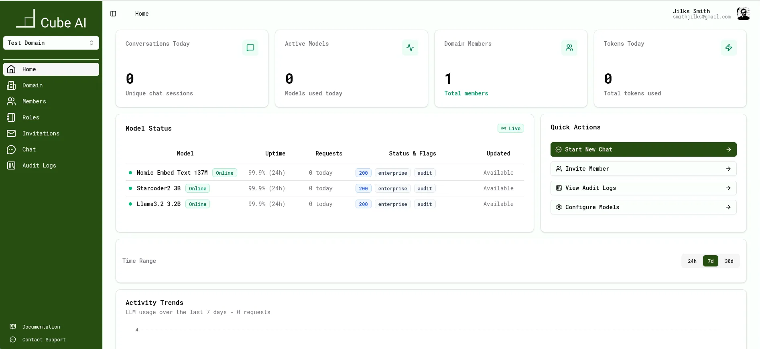Viewport: 760px width, 349px height.
Task: Toggle the sidebar panel icon
Action: coord(113,14)
